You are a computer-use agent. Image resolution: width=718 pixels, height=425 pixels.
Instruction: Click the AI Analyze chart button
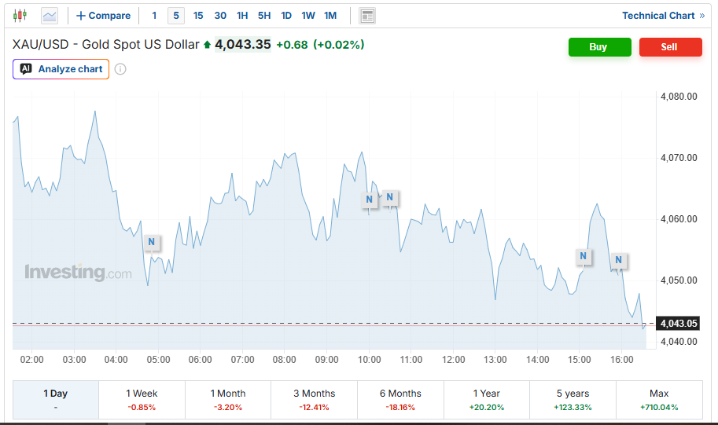coord(61,69)
